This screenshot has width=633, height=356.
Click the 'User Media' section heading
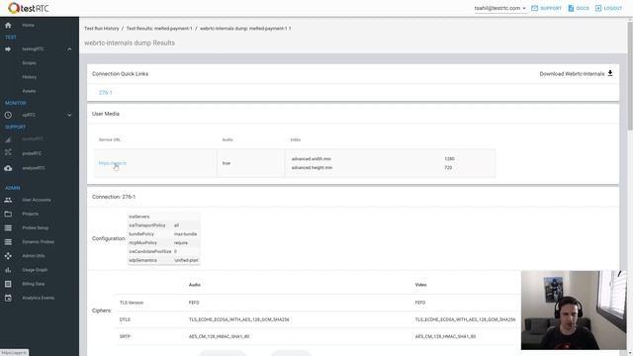[106, 114]
